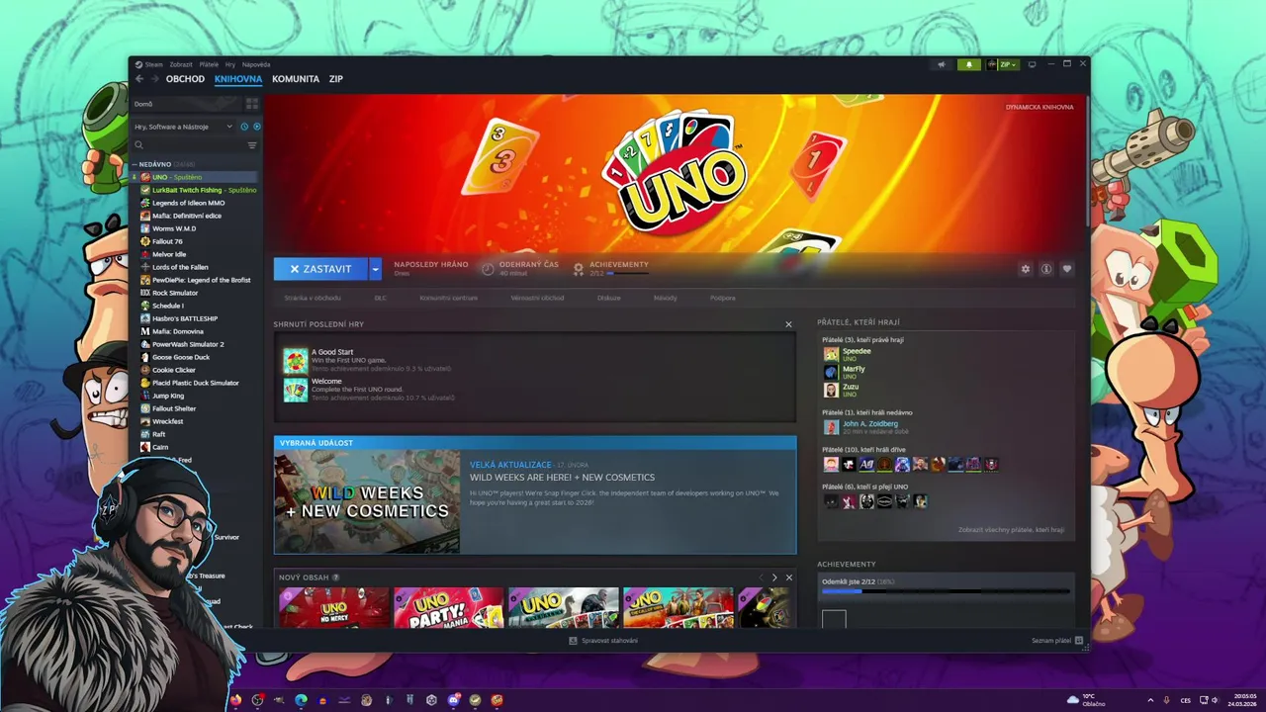
Task: Open the WILD WEEKS ARE HERE news title
Action: click(562, 478)
